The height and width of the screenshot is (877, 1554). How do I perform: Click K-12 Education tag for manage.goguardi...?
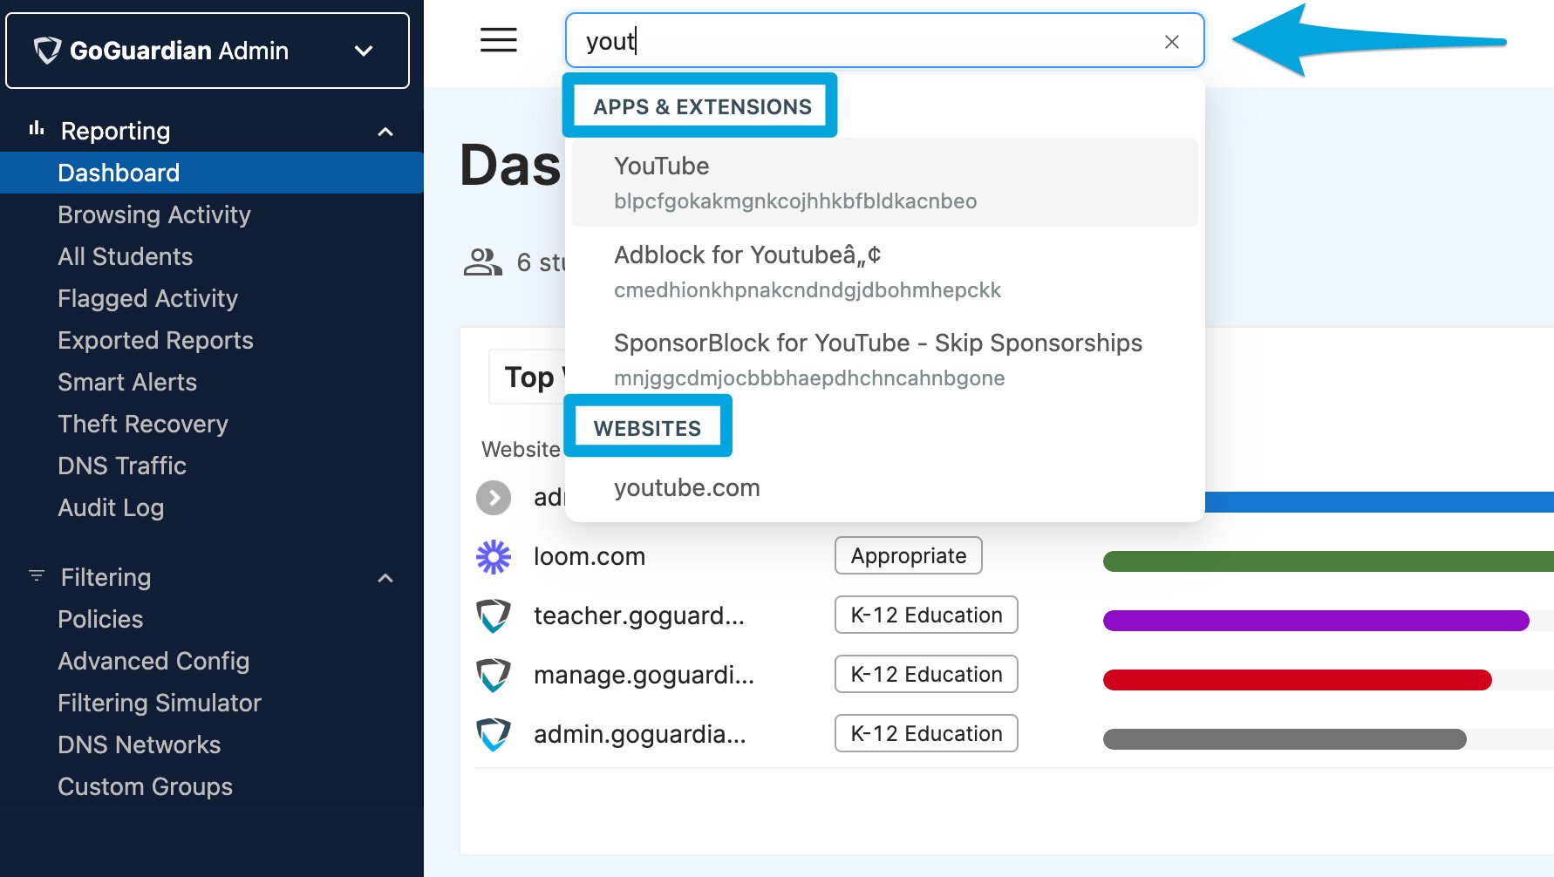click(926, 674)
